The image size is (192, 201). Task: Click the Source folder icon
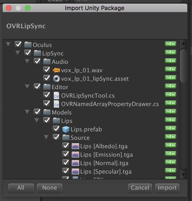66,138
